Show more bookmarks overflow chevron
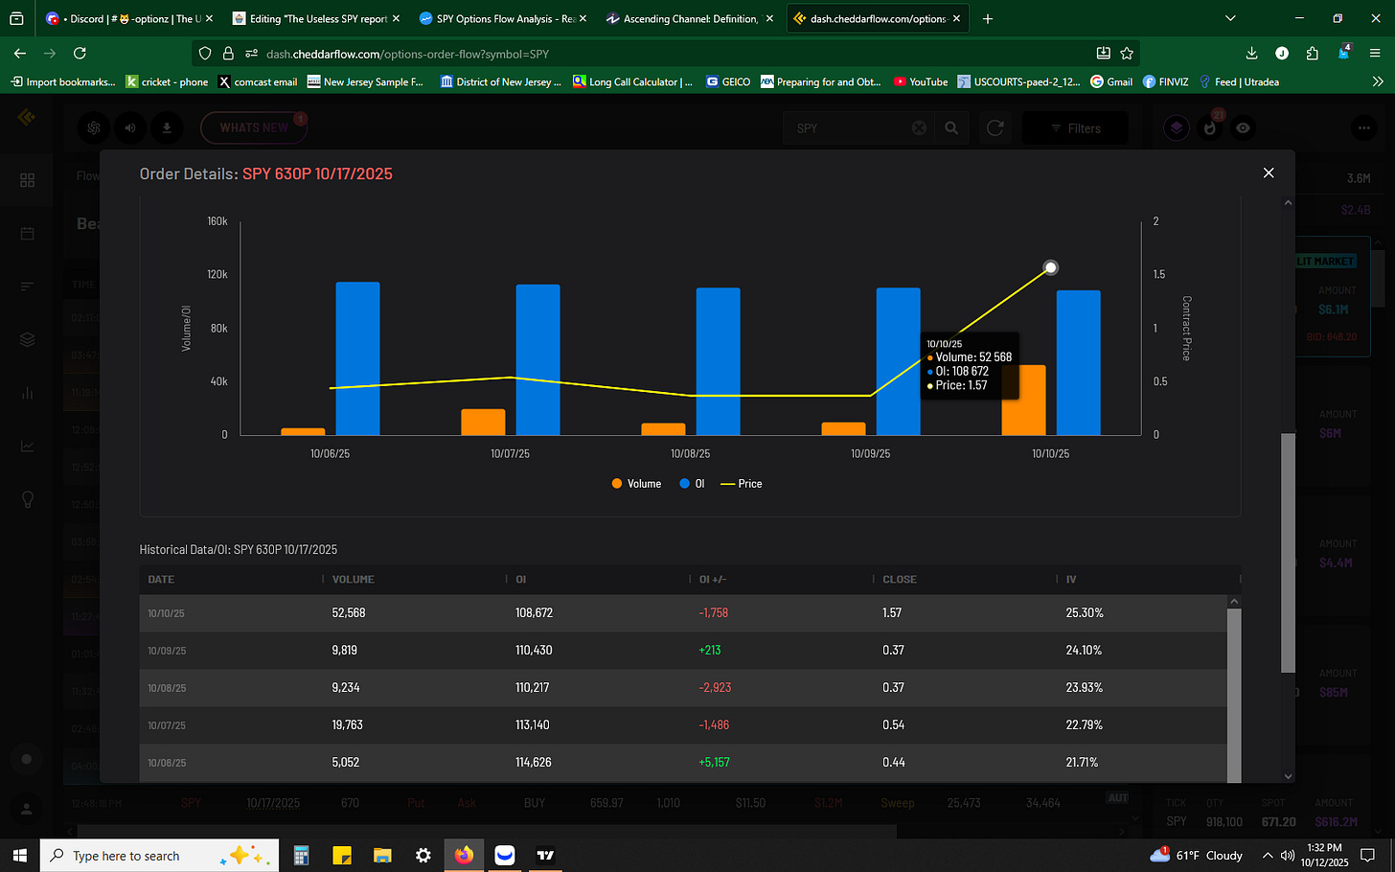 click(x=1378, y=81)
